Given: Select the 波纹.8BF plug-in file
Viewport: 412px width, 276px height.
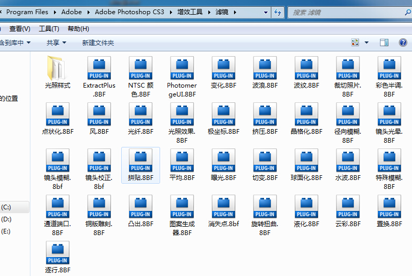Looking at the screenshot, I should click(x=307, y=72).
